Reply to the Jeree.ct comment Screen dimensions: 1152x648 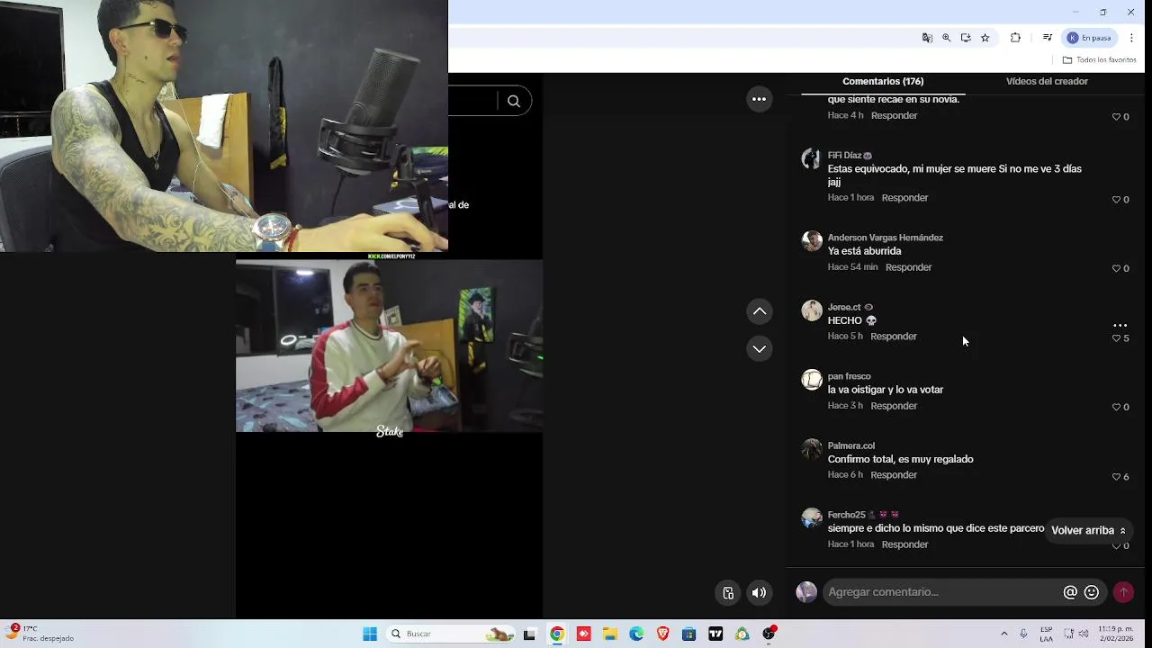point(894,337)
